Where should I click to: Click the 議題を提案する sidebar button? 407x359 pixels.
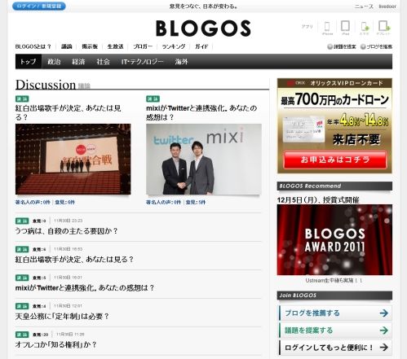335,331
